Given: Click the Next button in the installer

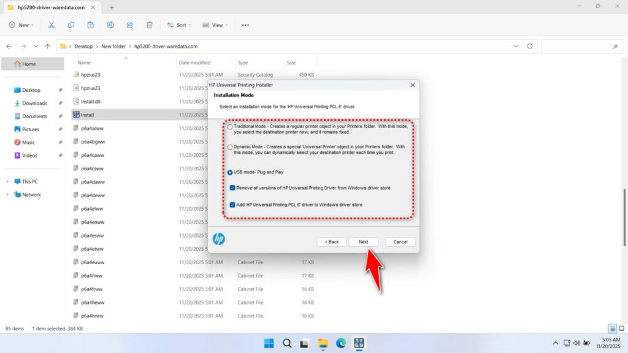Looking at the screenshot, I should click(364, 241).
